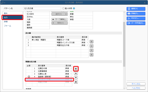Select the 精算日付順 row

pos(49,82)
